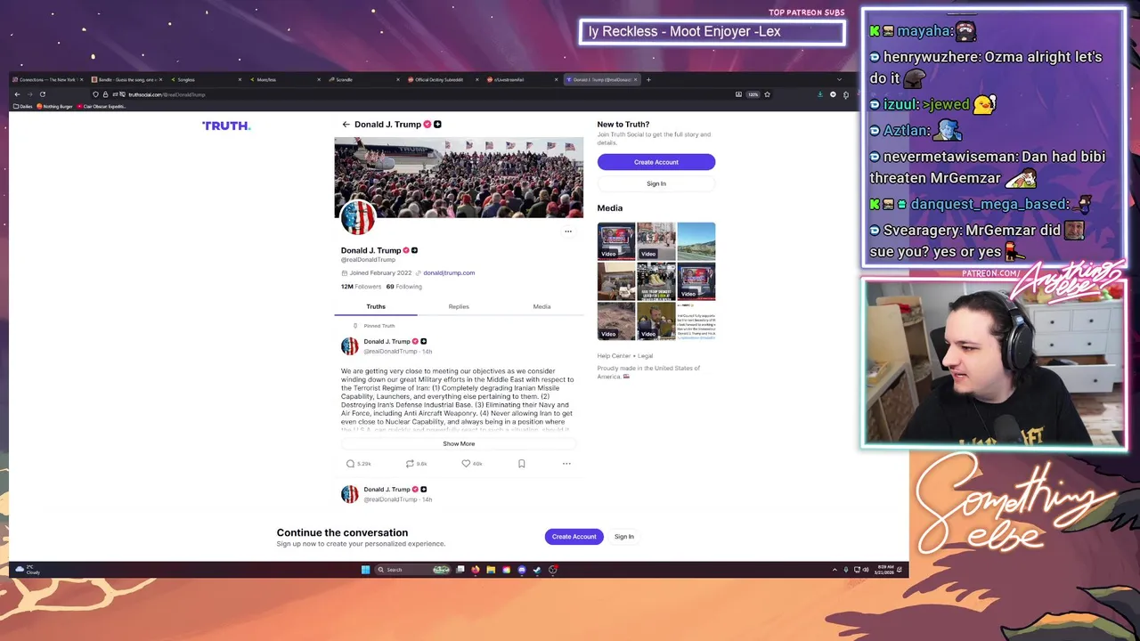Open Steam from the taskbar
Viewport: 1140px width, 641px height.
click(x=537, y=570)
